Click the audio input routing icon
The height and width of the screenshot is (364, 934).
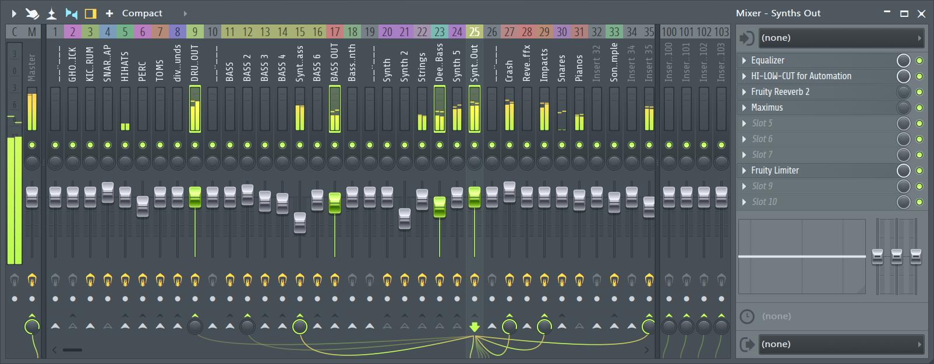point(747,38)
